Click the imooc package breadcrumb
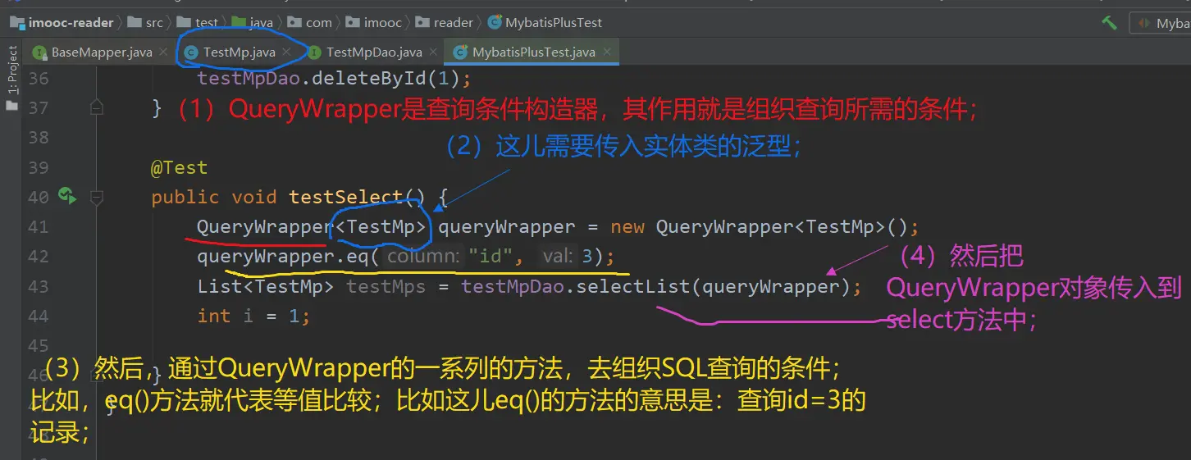 pos(375,22)
